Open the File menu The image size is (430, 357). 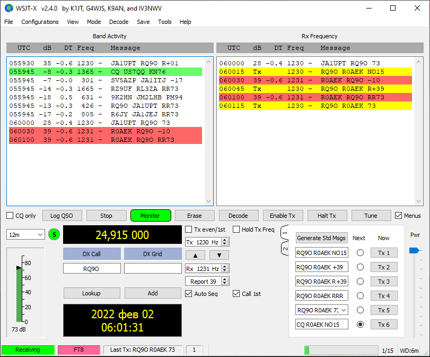8,22
